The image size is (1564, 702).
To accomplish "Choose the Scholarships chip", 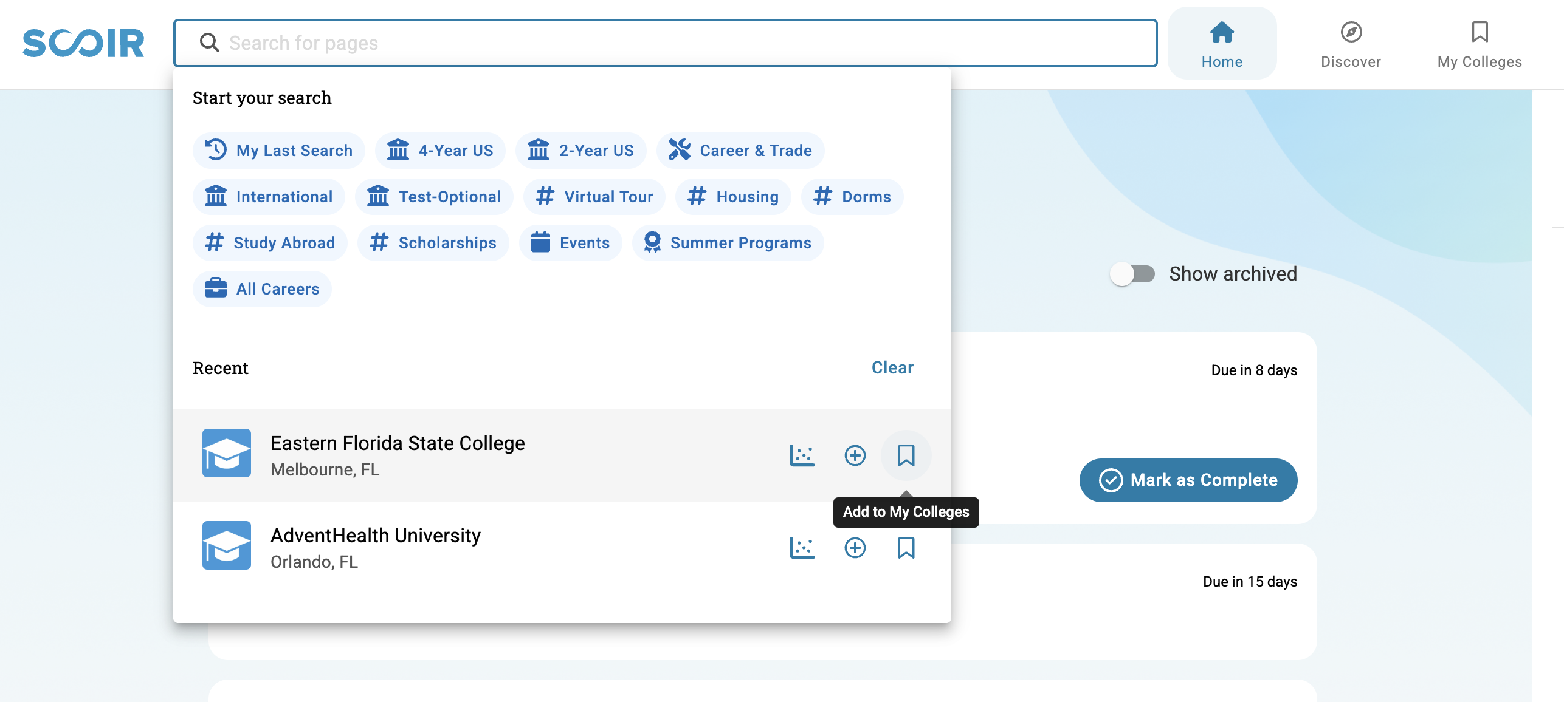I will tap(433, 242).
